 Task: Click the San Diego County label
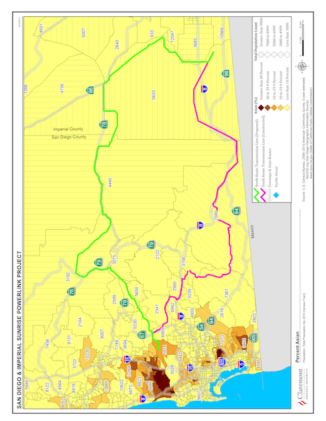pos(69,137)
